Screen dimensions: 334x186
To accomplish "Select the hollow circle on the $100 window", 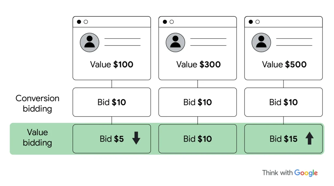I will 86,22.
